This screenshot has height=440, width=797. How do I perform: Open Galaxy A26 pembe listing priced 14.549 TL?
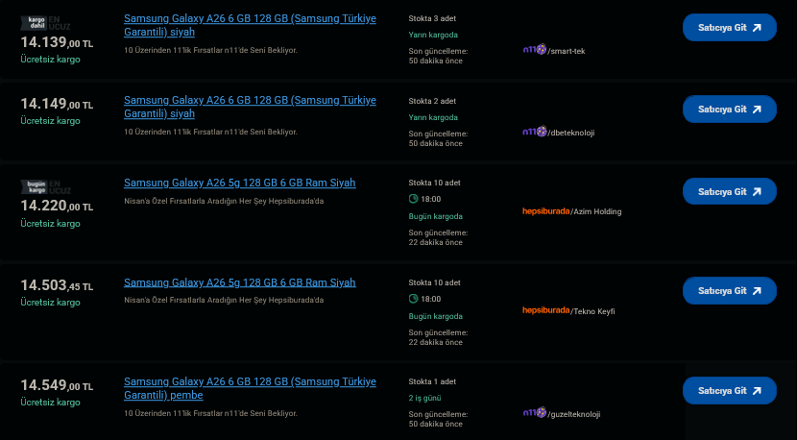click(x=250, y=388)
